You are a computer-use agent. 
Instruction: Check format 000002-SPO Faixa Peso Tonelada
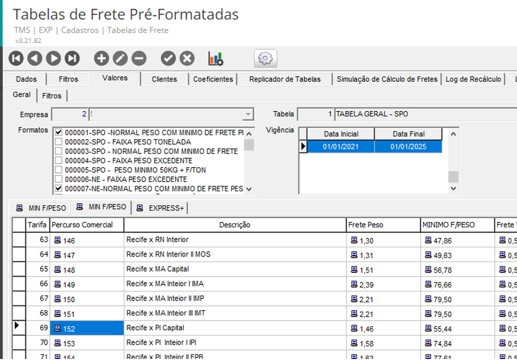point(58,142)
